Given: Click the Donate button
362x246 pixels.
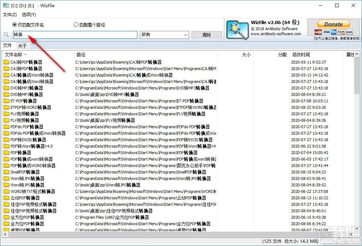Looking at the screenshot, I should [333, 24].
